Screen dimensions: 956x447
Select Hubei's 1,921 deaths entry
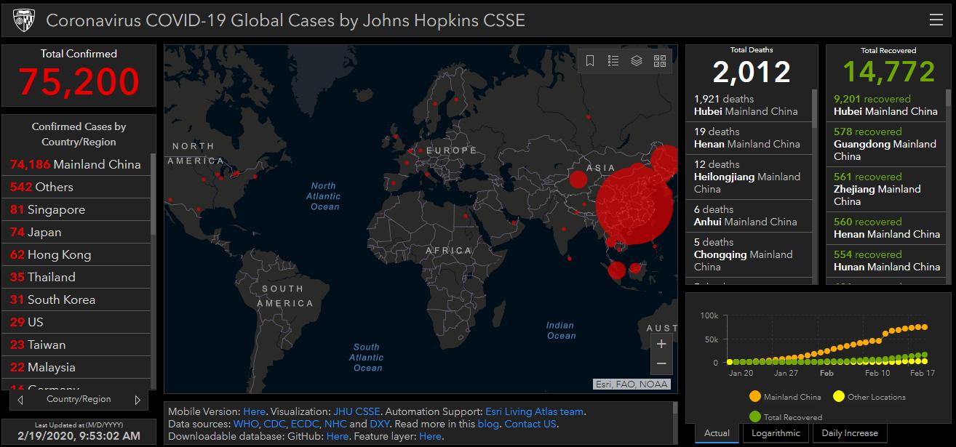[x=749, y=105]
